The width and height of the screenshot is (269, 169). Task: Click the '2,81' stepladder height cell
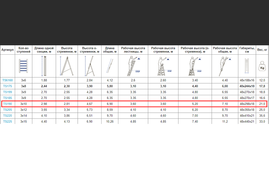tap(67, 104)
